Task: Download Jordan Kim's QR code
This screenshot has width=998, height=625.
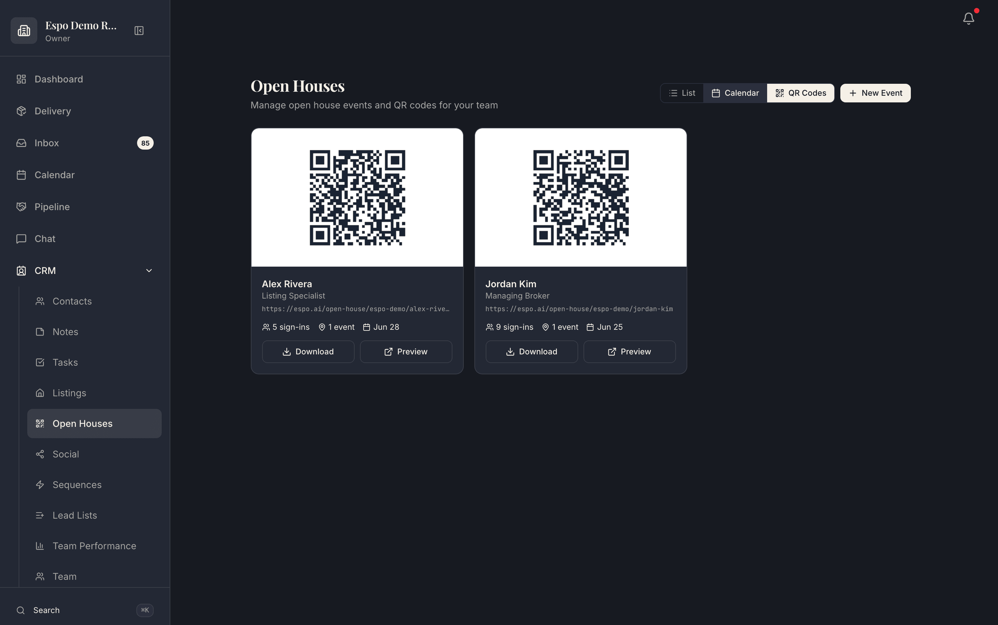Action: (x=532, y=352)
